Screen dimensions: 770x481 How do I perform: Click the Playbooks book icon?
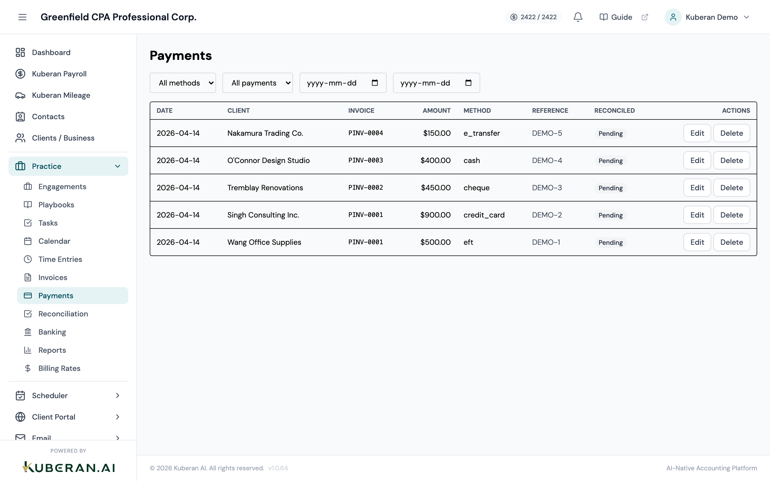coord(28,204)
